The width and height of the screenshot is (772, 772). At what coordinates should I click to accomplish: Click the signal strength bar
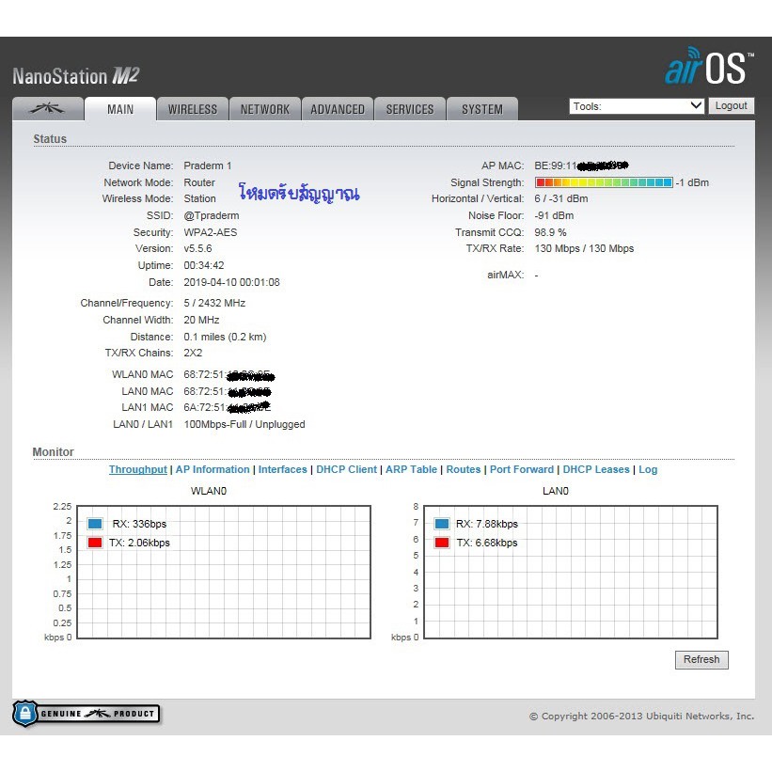click(604, 182)
